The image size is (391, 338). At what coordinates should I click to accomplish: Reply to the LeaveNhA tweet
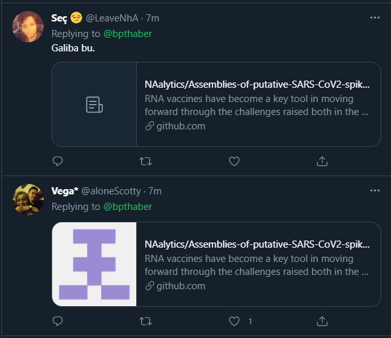(57, 161)
